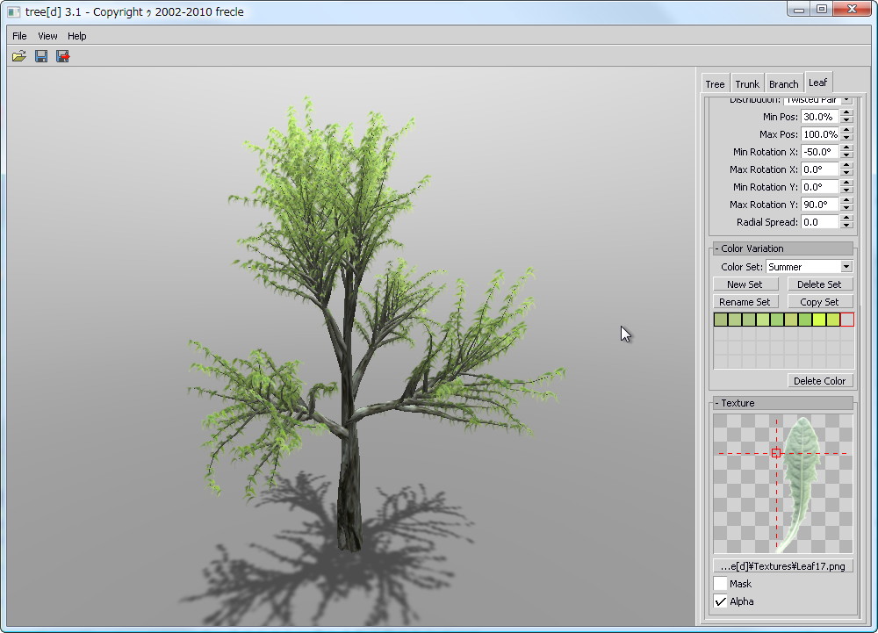
Task: Toggle the Mask checkbox
Action: [x=721, y=584]
